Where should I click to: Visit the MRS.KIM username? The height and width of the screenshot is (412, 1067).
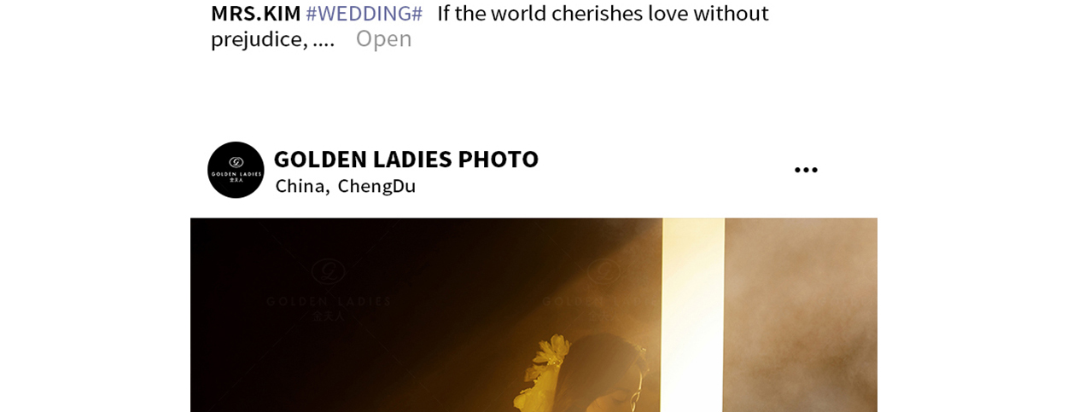pos(255,13)
